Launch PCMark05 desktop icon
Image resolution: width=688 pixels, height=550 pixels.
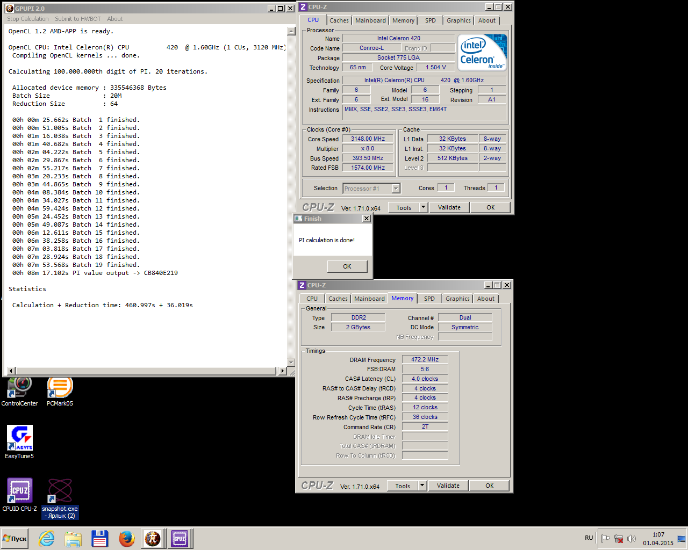tap(60, 392)
